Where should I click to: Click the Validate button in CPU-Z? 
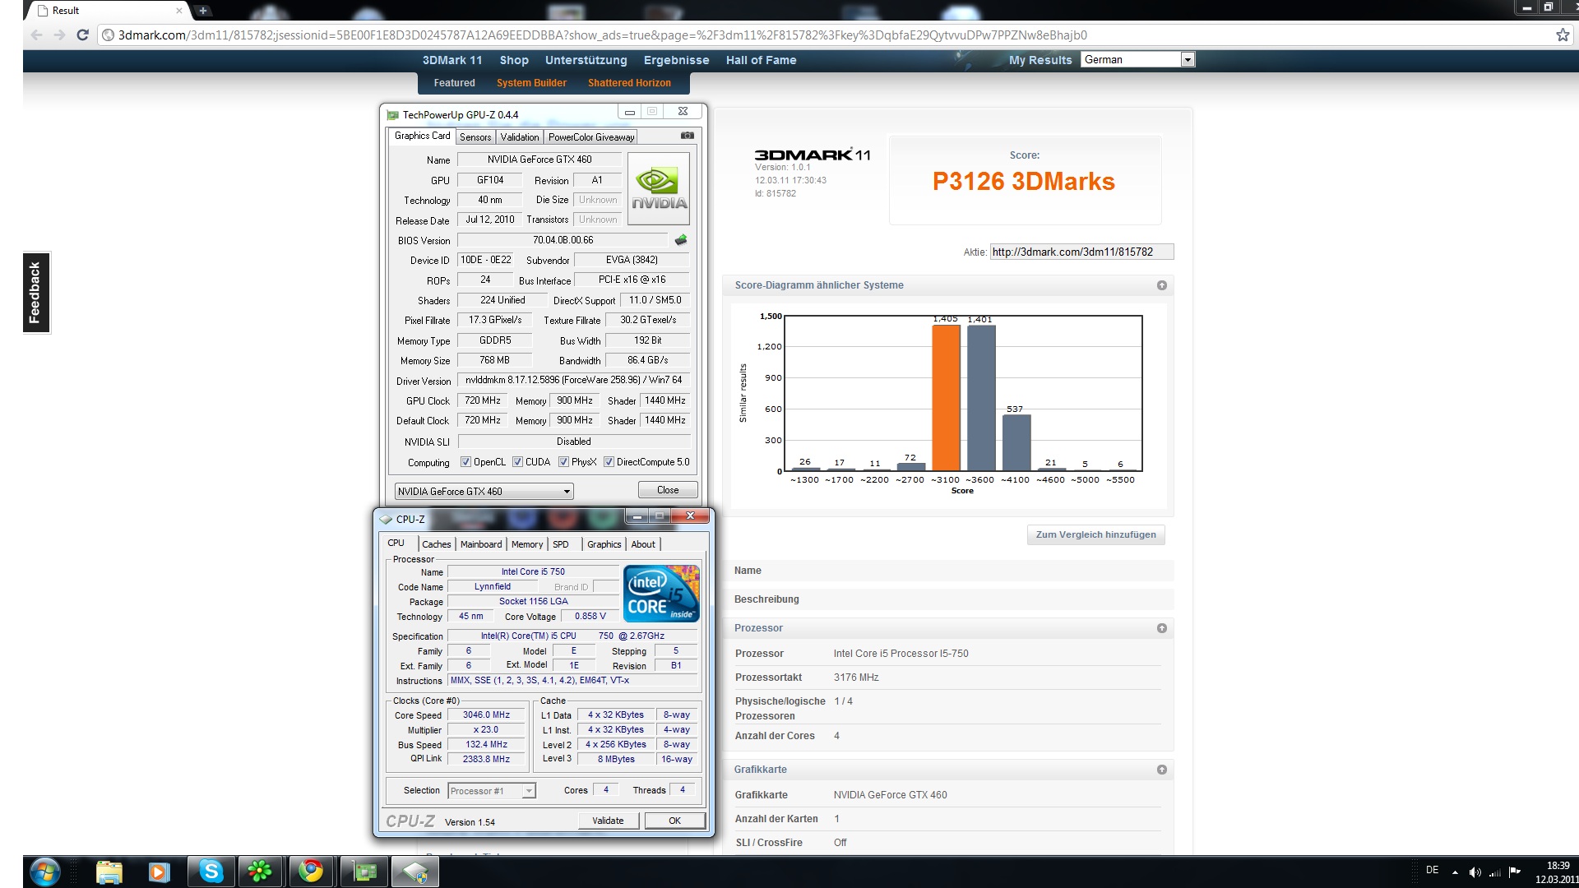[608, 821]
